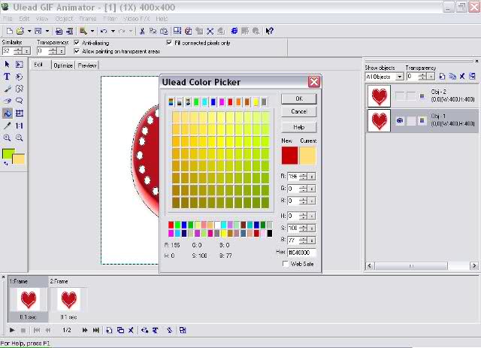This screenshot has width=481, height=348.
Task: Click the Similarity spinner arrows
Action: tap(18, 50)
